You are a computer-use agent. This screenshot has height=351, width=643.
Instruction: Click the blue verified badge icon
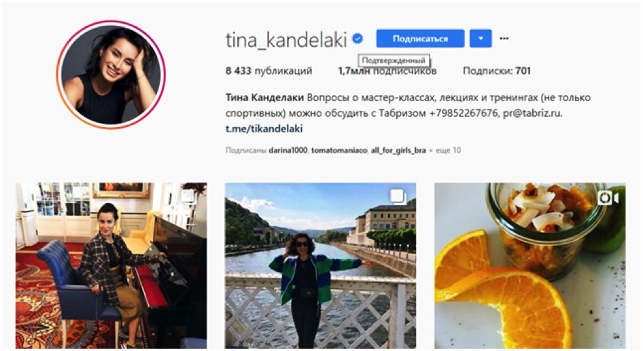point(358,39)
